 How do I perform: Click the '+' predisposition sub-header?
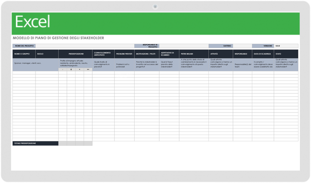point(80,70)
